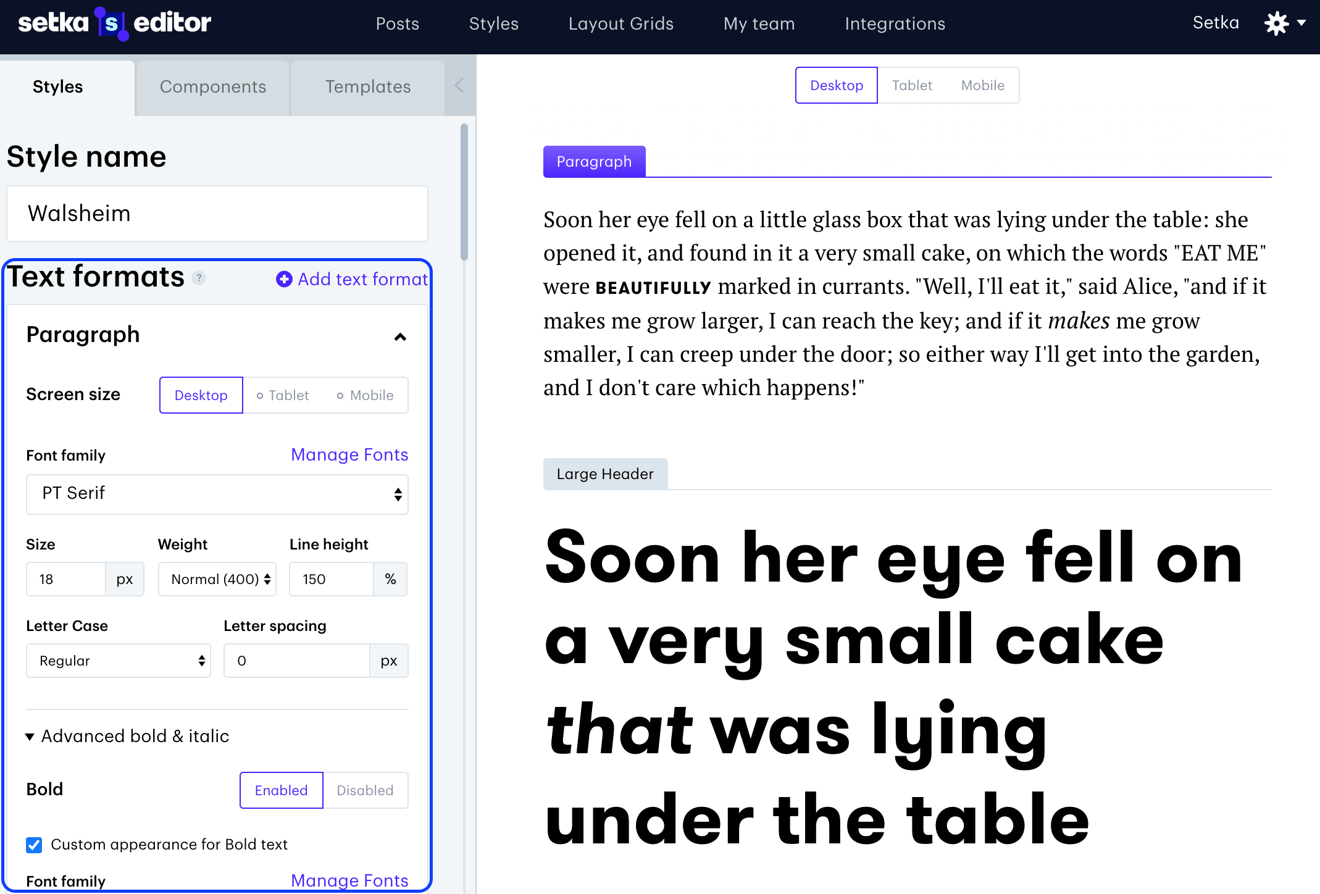Collapse the sidebar with left chevron
Image resolution: width=1320 pixels, height=894 pixels.
click(459, 86)
